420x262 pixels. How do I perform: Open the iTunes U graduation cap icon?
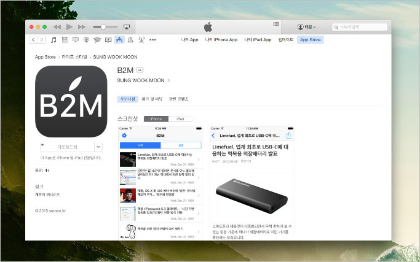[x=97, y=40]
